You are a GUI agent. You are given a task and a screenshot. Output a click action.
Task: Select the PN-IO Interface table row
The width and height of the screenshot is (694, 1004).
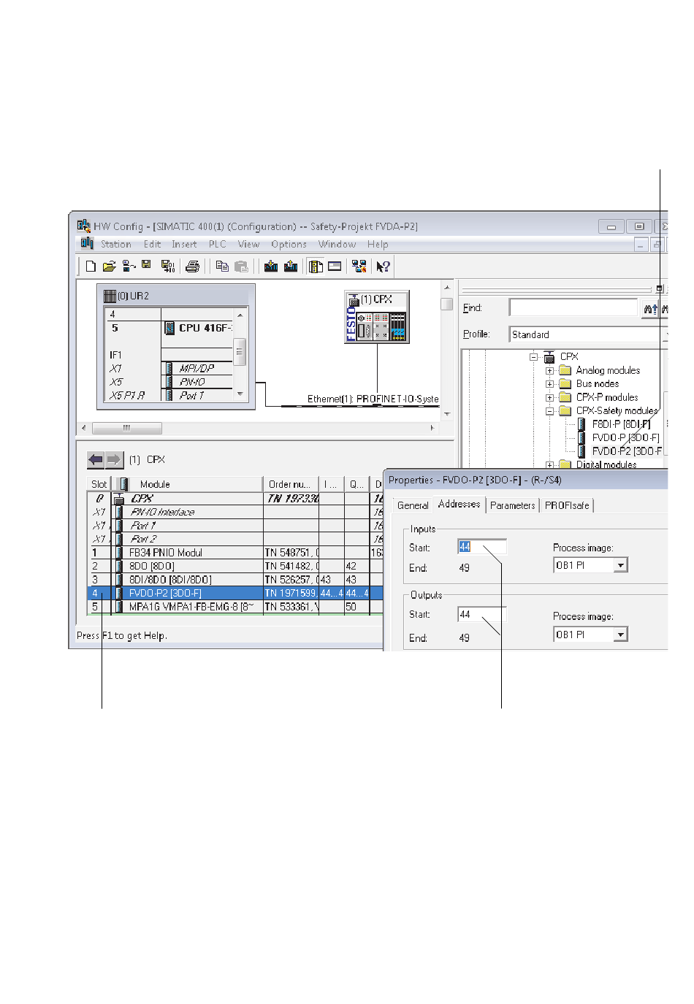[x=234, y=512]
